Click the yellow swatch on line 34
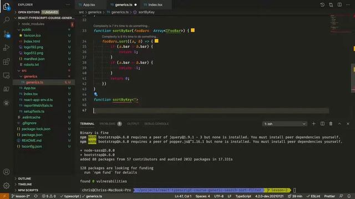Screen dimensions: 355x199 [x=156, y=41]
